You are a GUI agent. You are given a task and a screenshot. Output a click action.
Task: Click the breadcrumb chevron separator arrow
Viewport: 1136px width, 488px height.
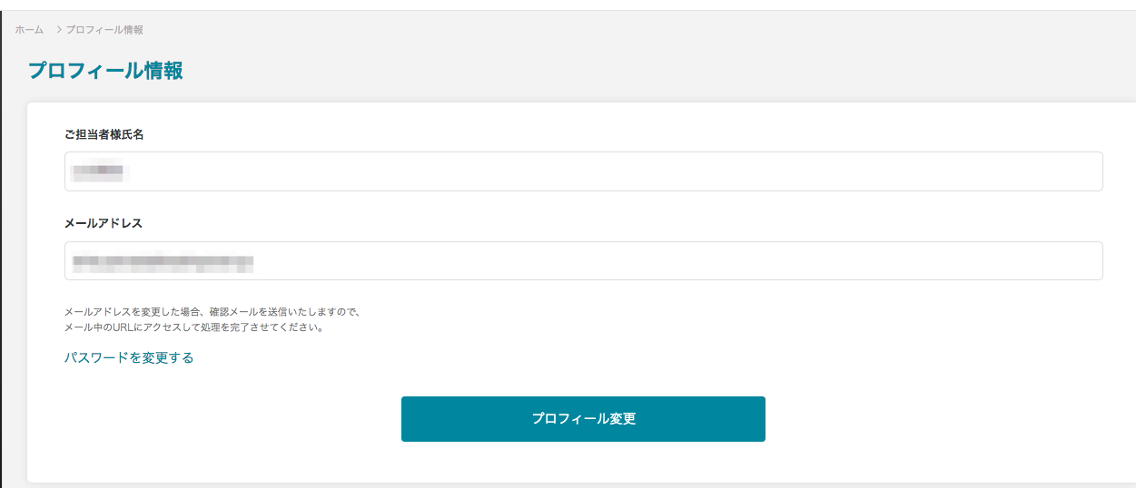59,30
